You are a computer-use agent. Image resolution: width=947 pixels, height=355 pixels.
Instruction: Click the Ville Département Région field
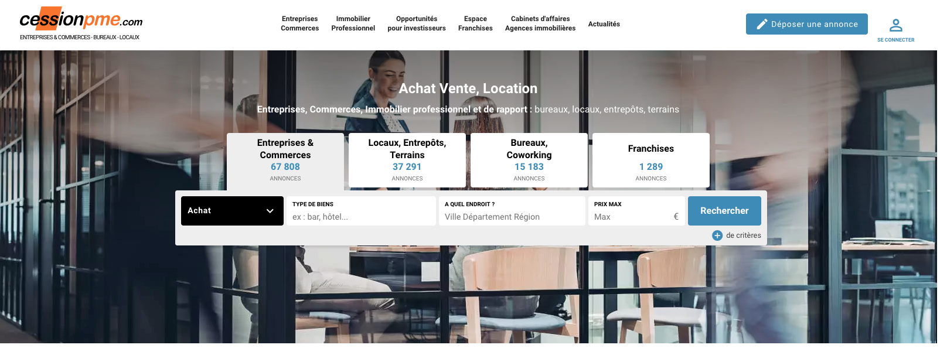(x=512, y=211)
